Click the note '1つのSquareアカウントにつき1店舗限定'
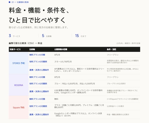Image resolution: width=149 pixels, height=123 pixels. (x=123, y=99)
